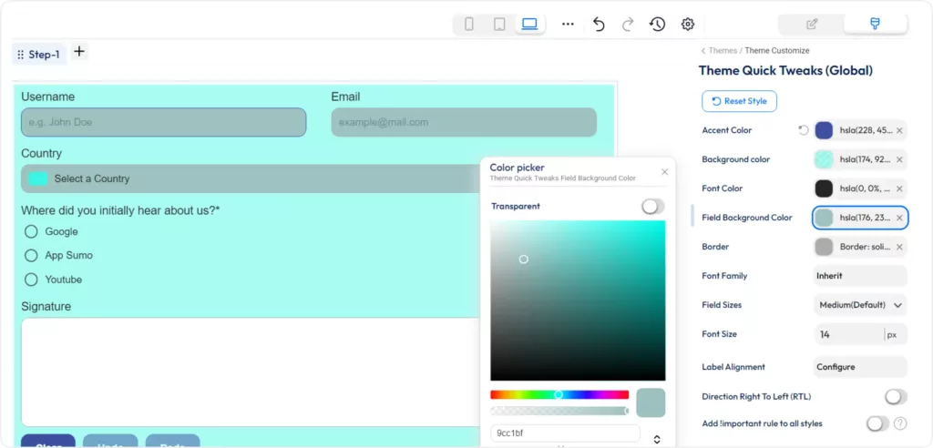Click the Reset Style button
This screenshot has width=933, height=448.
pyautogui.click(x=739, y=101)
